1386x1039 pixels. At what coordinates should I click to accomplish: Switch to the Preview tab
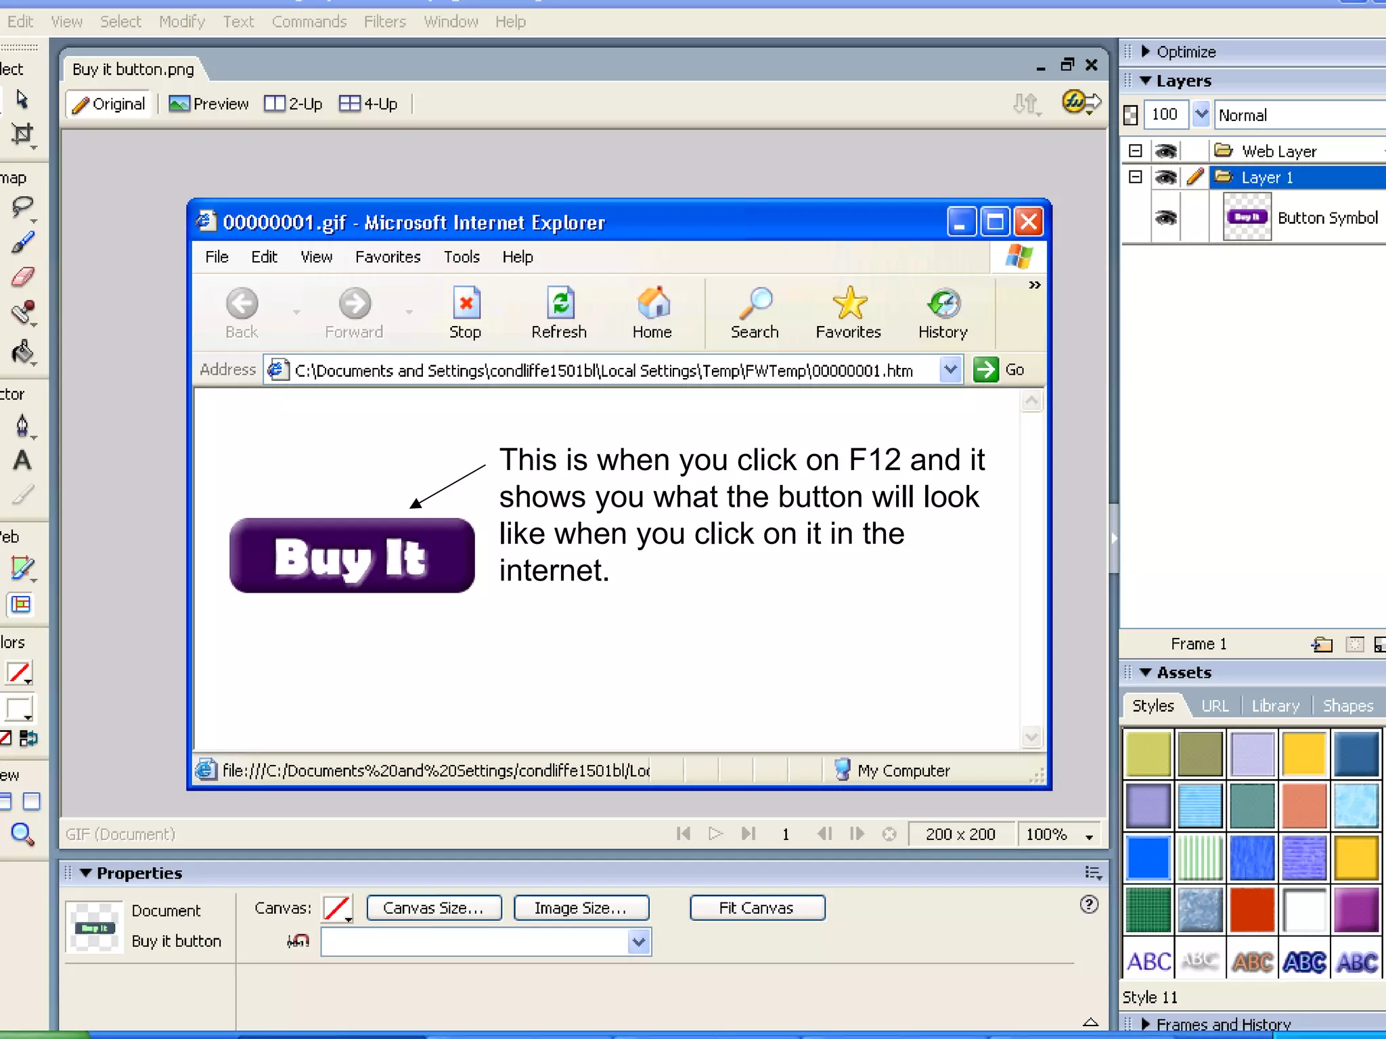pos(208,103)
